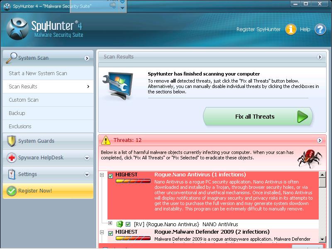The image size is (332, 249).
Task: Click the orange info icon near Register SpyHunter
Action: pyautogui.click(x=291, y=29)
